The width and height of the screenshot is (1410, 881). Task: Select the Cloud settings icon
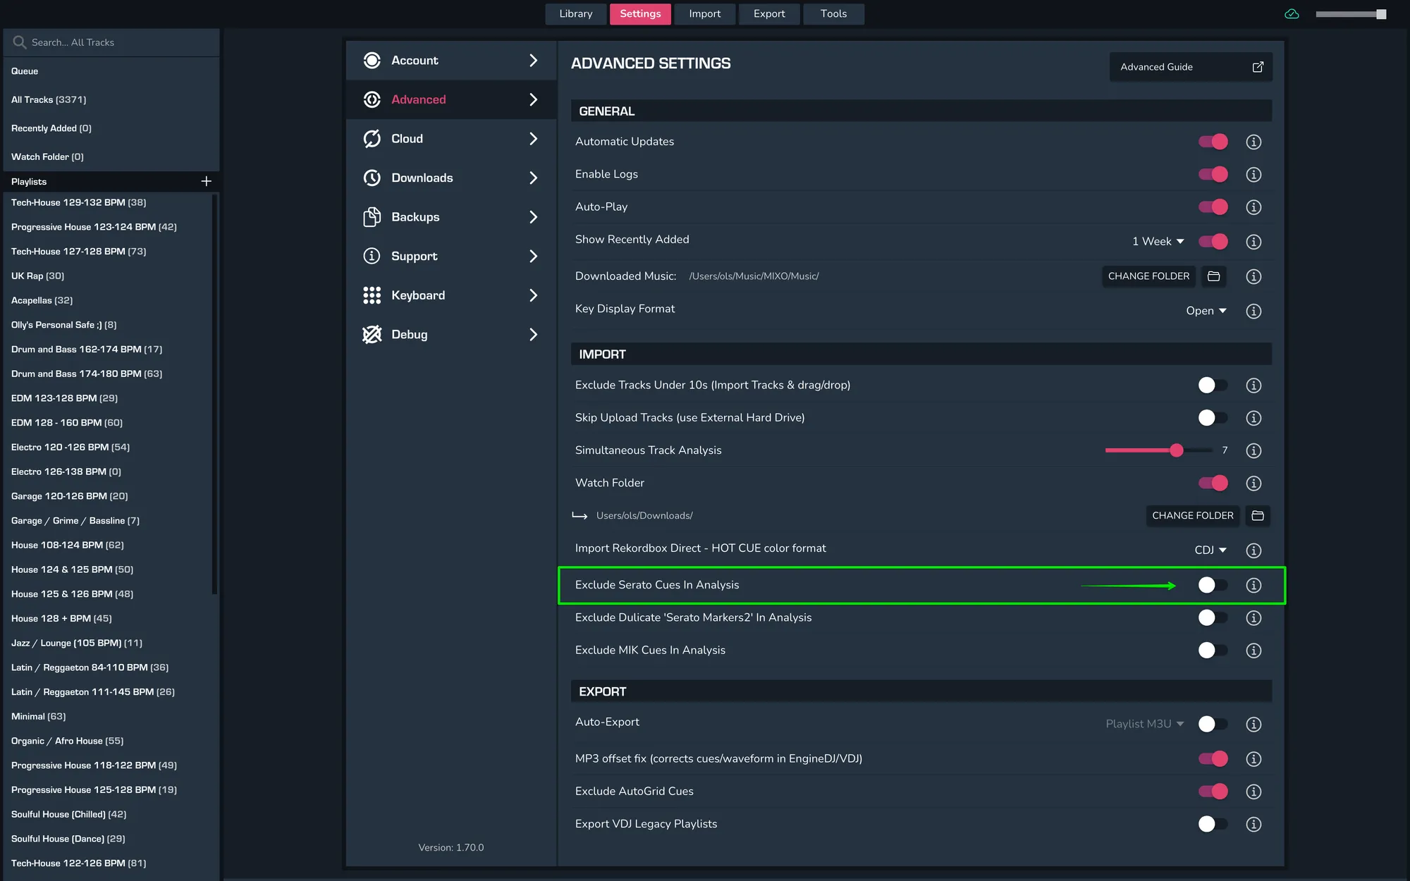click(372, 138)
